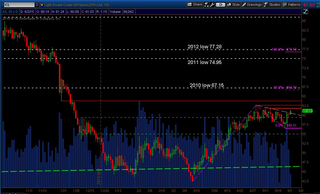Click the Volume label in the status bar

click(115, 12)
